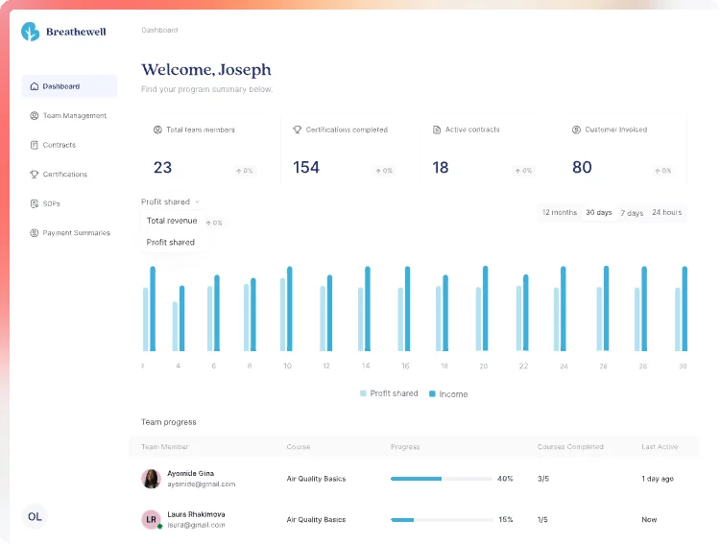Open the OL user profile button
The width and height of the screenshot is (720, 544).
(x=35, y=516)
